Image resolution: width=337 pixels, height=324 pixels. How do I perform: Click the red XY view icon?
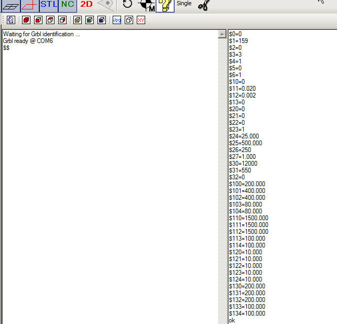(141, 20)
